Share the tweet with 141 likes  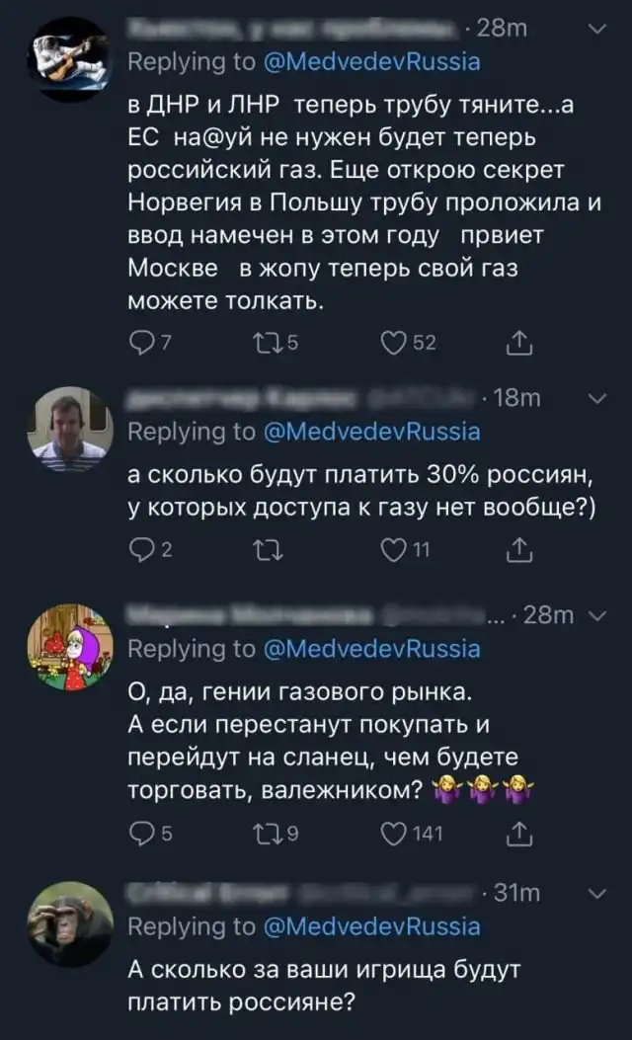[x=518, y=834]
